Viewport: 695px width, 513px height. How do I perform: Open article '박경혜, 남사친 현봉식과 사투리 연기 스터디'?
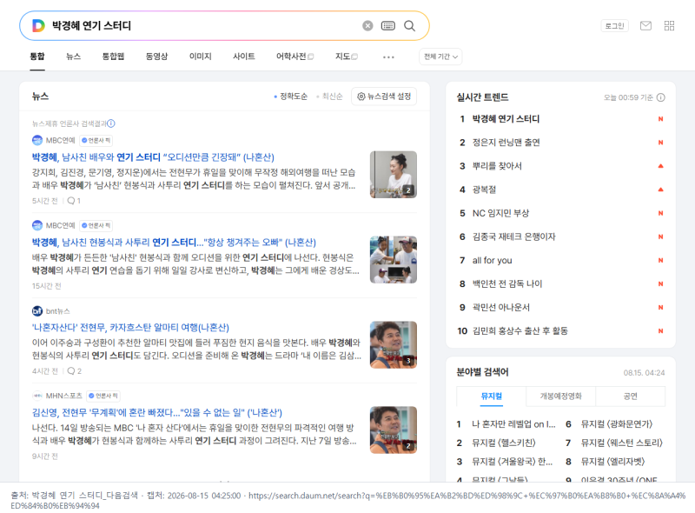point(174,243)
